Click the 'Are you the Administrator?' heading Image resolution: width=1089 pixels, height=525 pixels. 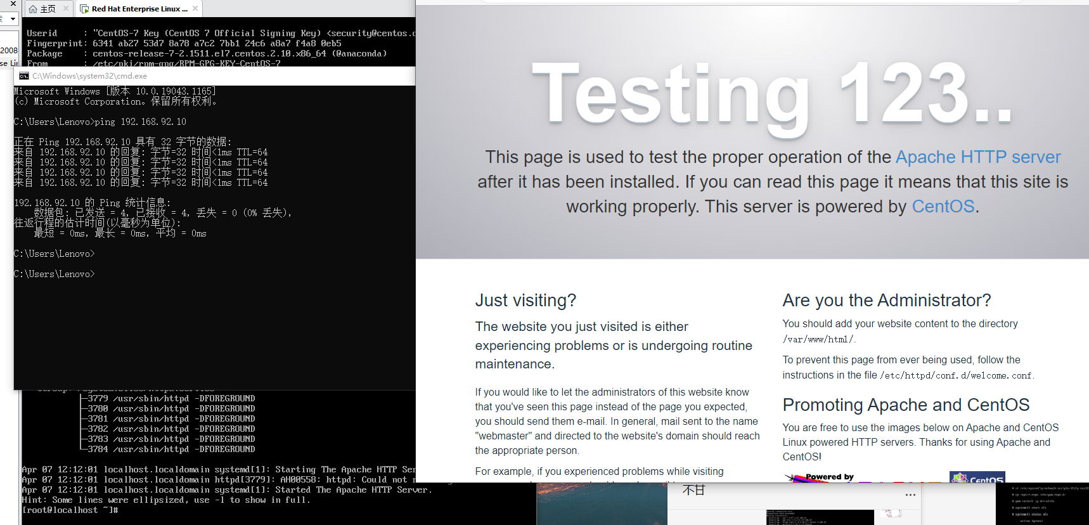[886, 301]
